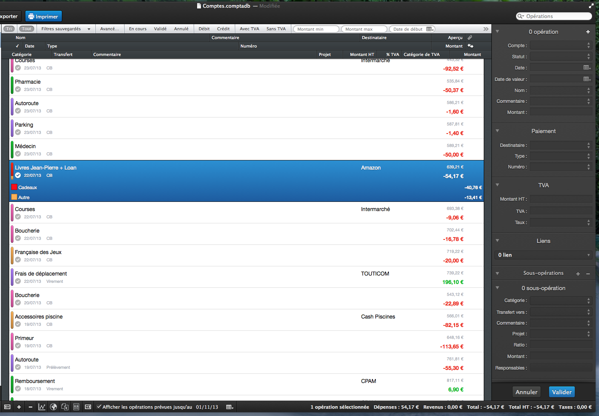Click the paperclip attachment column icon

470,38
